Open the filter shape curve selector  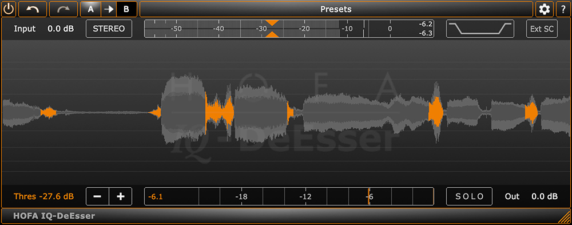(480, 29)
